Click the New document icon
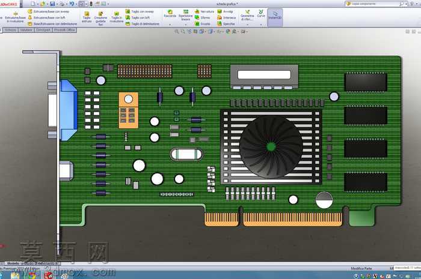Image resolution: width=421 pixels, height=279 pixels. point(33,4)
